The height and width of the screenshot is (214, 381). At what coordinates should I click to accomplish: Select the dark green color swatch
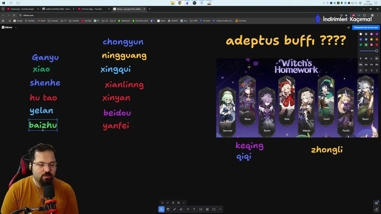pos(361,45)
